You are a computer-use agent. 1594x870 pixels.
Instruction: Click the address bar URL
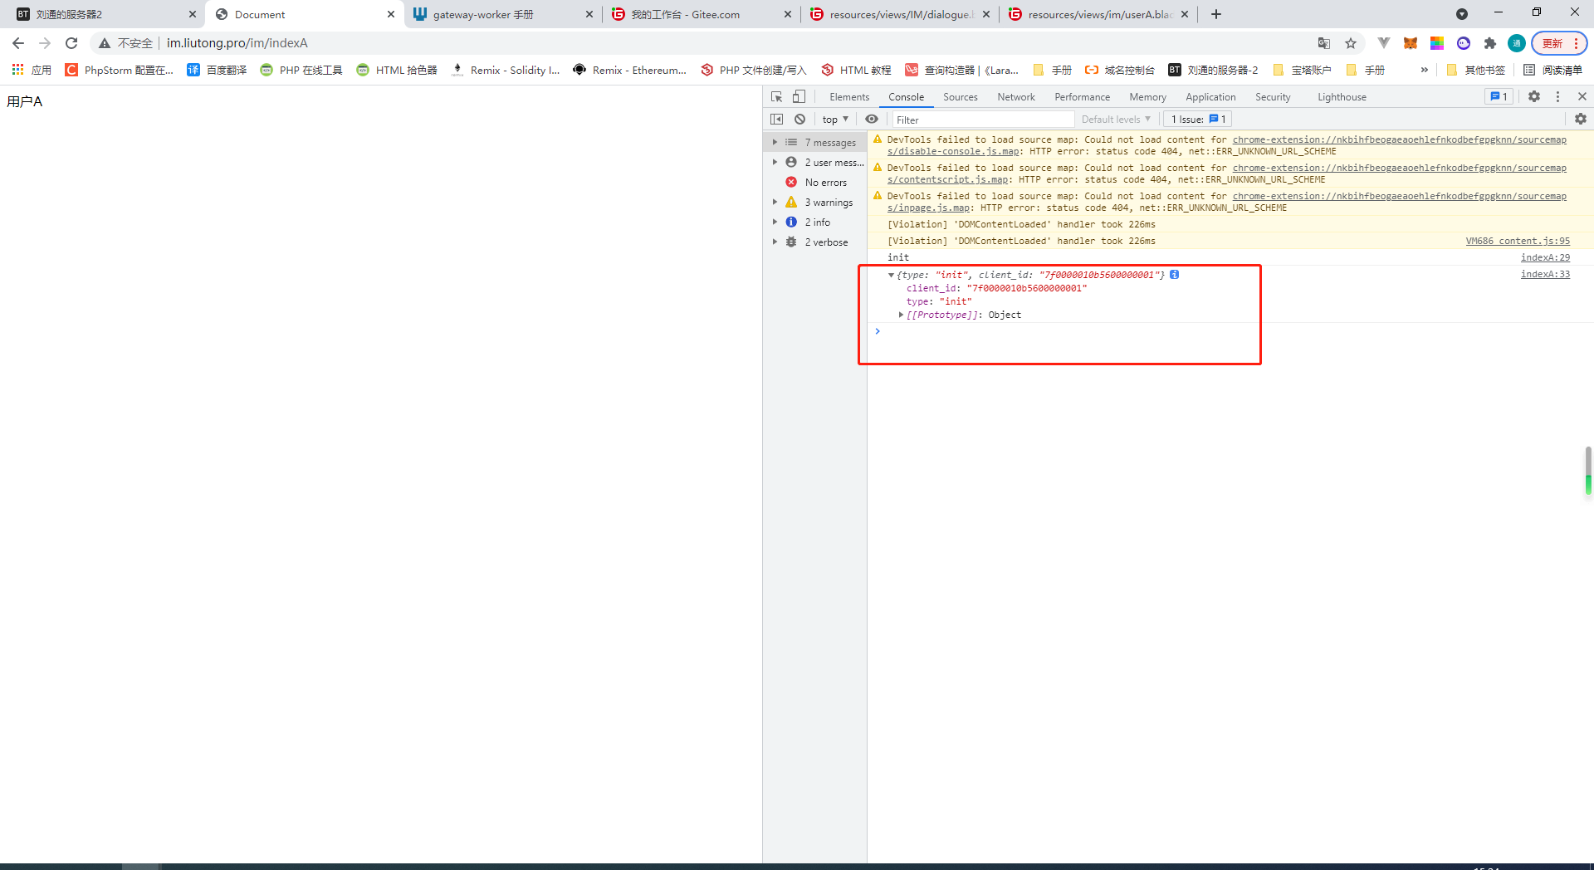237,43
